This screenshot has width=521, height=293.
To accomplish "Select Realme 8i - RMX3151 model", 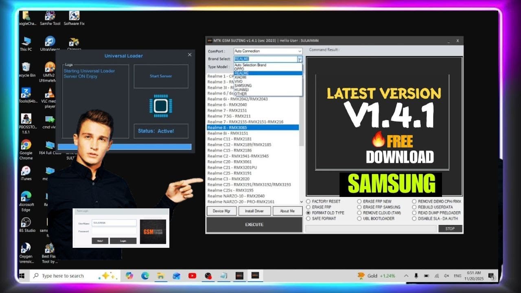I will point(253,133).
